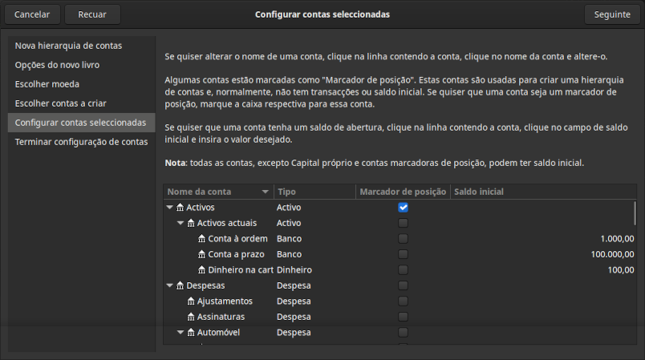Click the account icon beside Ajustamentos
The image size is (645, 360).
coord(191,301)
